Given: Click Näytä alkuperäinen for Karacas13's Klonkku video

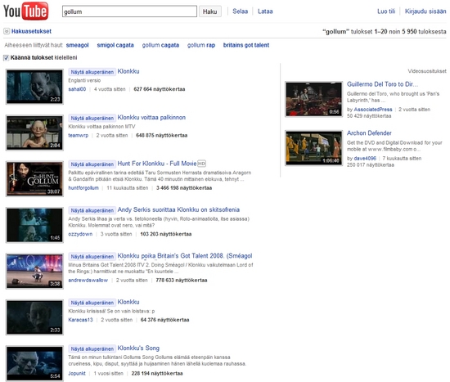Looking at the screenshot, I should pyautogui.click(x=92, y=303).
